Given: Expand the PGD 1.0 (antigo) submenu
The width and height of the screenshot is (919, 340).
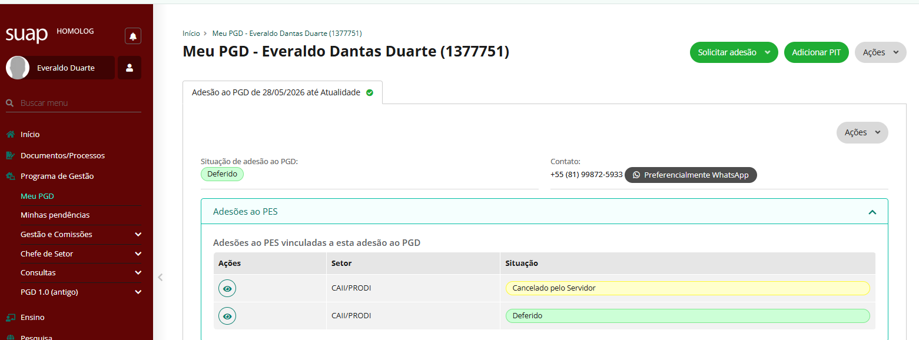Looking at the screenshot, I should (81, 292).
